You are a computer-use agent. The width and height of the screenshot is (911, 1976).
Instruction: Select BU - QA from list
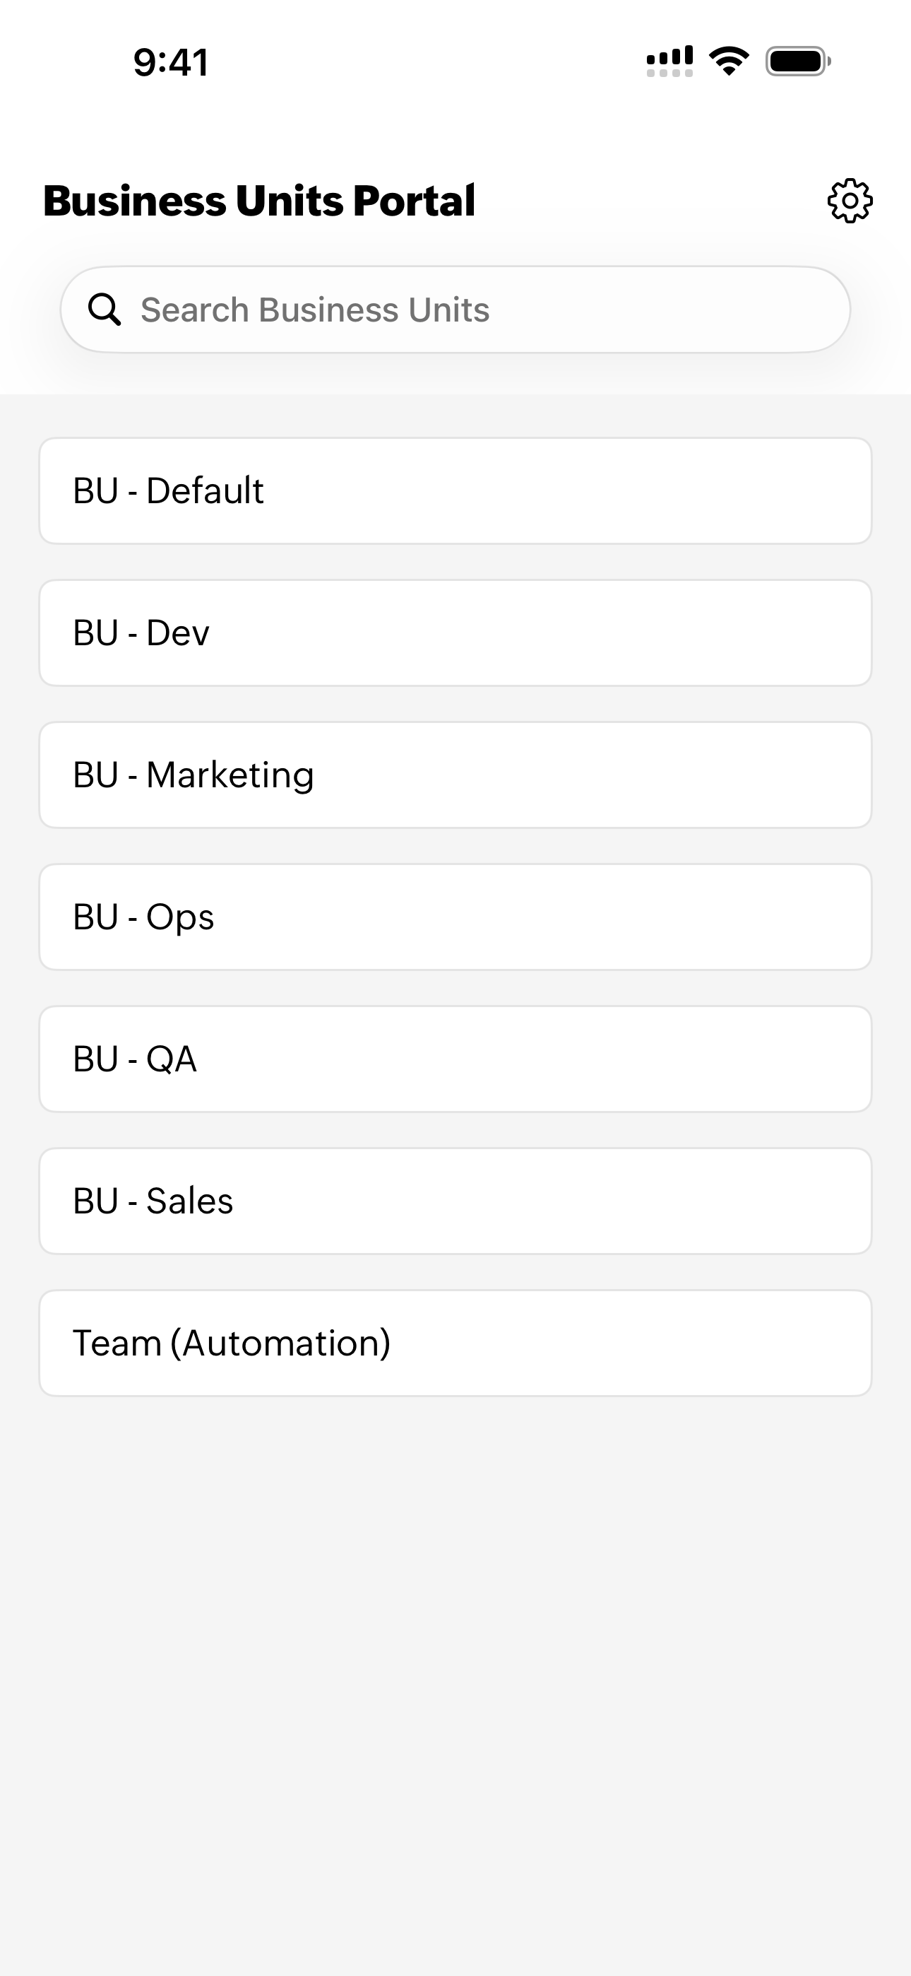click(x=455, y=1059)
